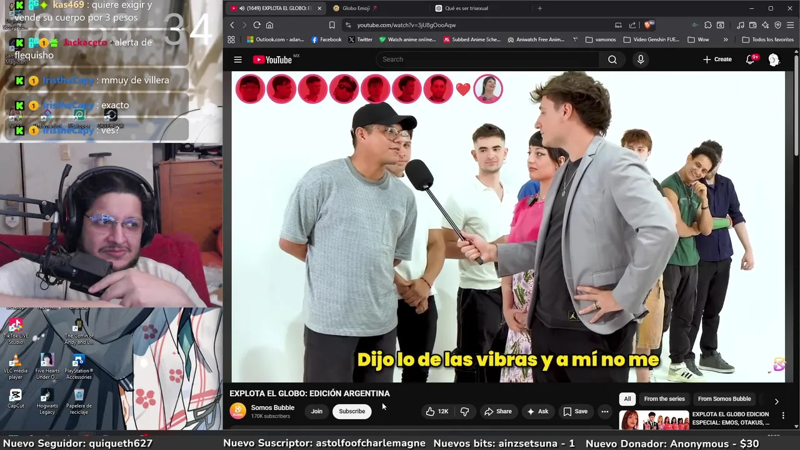Like the video with thumbs up
Image resolution: width=800 pixels, height=450 pixels.
tap(437, 411)
